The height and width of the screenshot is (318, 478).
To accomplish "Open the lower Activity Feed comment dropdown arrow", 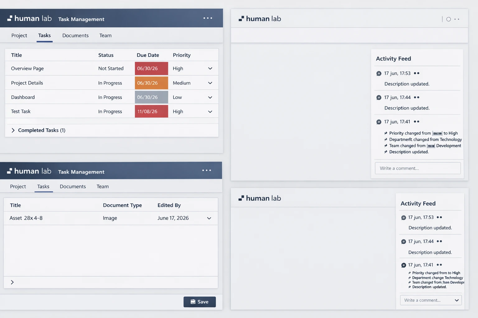I will pos(457,300).
